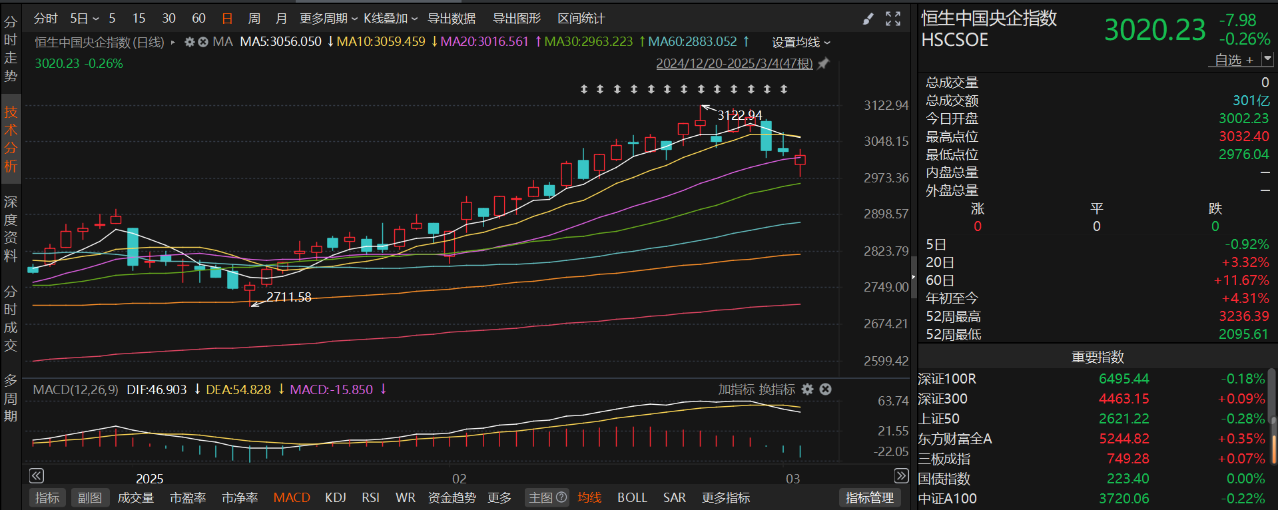Switch to 月 monthly K-line
Screen dimensions: 1278x510
pos(281,19)
